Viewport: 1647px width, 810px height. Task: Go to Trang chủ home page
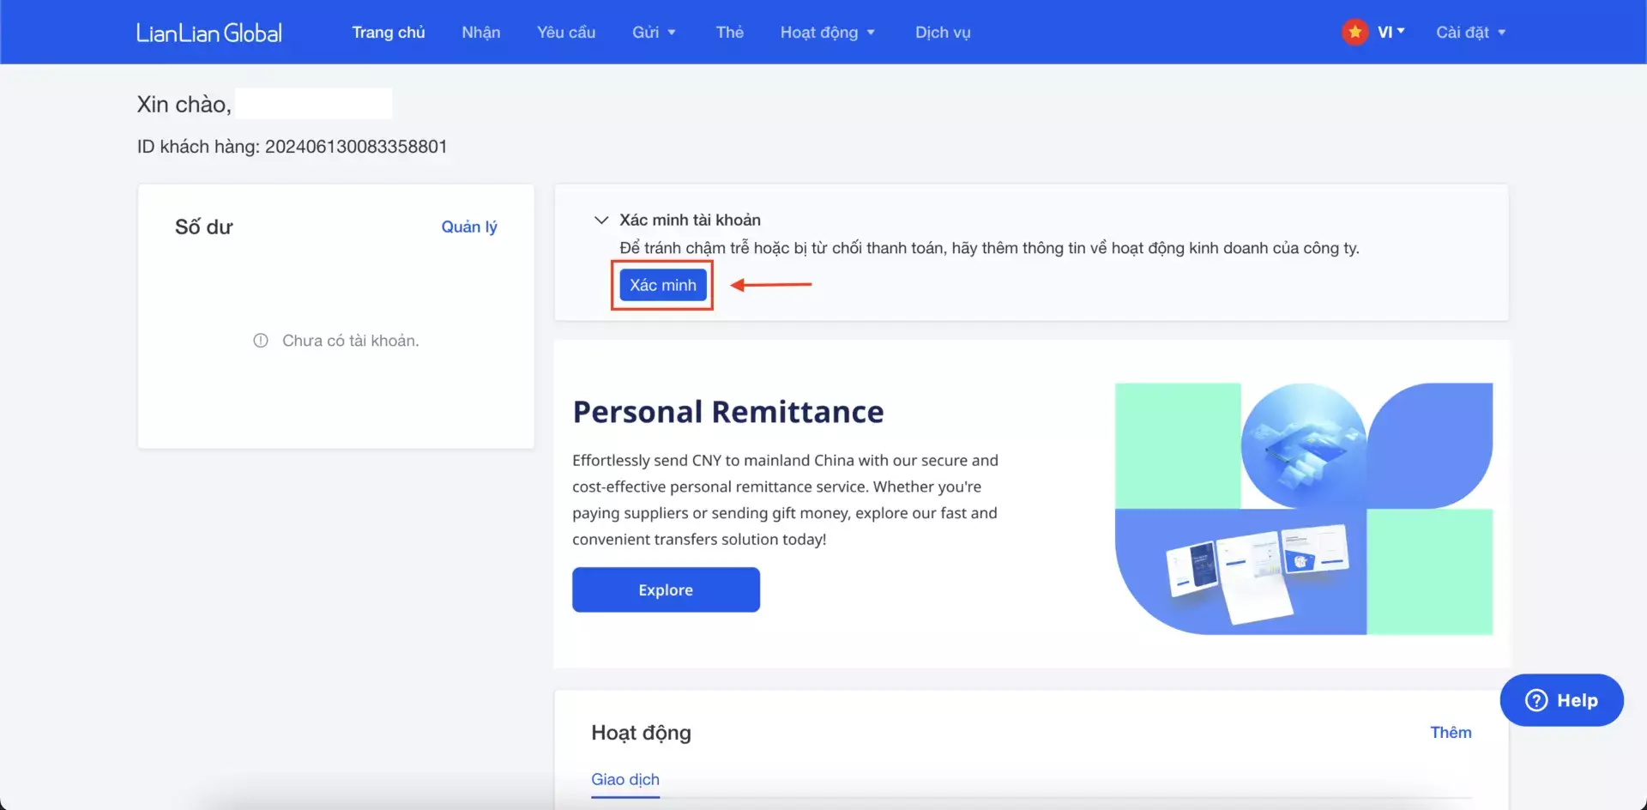pyautogui.click(x=388, y=33)
